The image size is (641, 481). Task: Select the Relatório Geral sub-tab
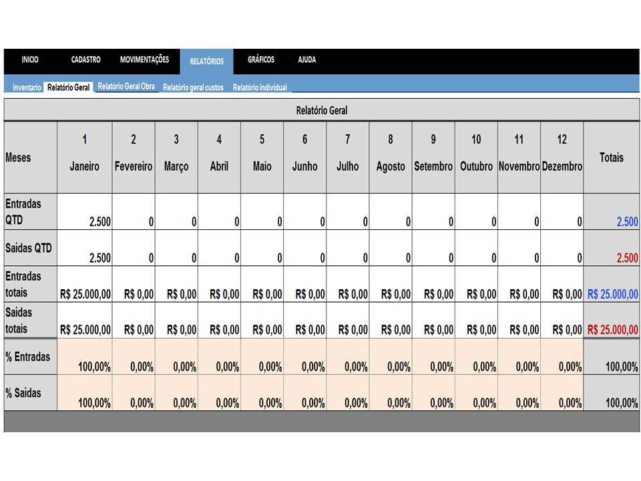point(68,87)
